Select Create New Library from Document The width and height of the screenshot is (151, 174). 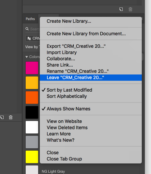(x=91, y=34)
